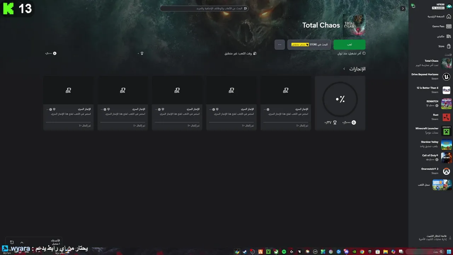
Task: Open Overwatch 2 from the recent list
Action: pos(431,171)
